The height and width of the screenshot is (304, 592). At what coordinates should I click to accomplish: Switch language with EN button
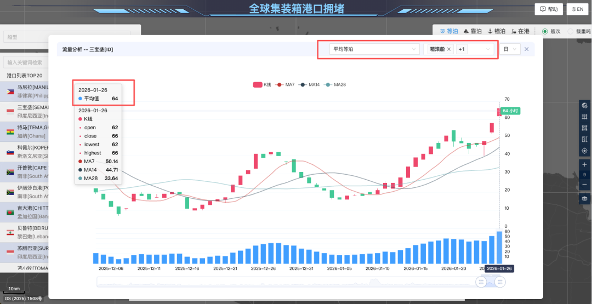point(576,9)
